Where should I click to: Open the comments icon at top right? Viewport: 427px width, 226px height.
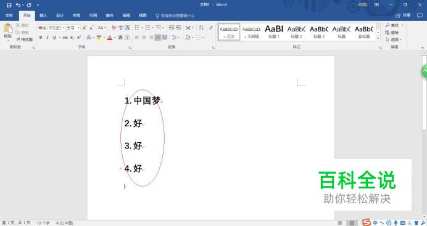coord(420,15)
